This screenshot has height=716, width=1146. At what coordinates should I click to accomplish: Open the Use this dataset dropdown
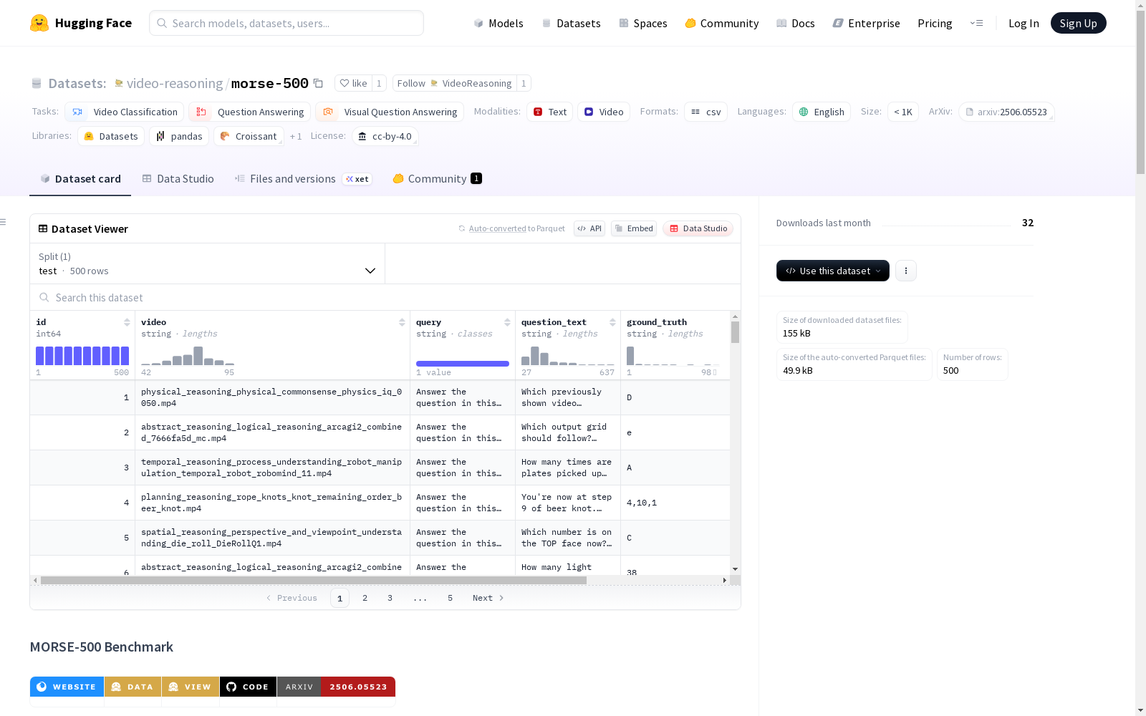833,271
